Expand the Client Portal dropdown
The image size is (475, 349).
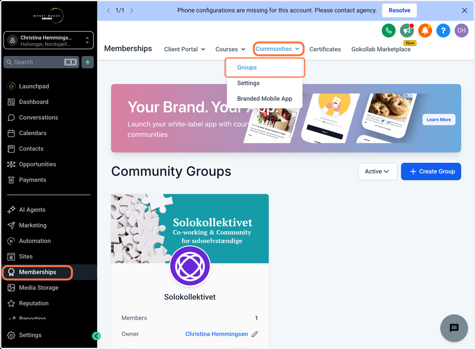click(x=185, y=49)
